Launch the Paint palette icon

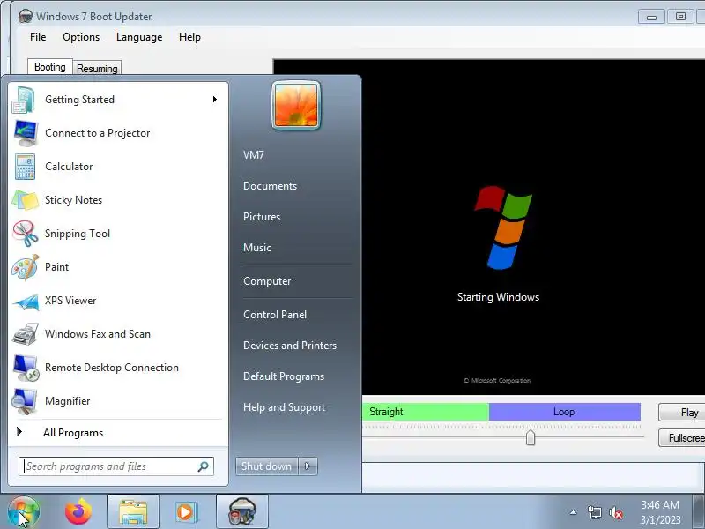point(25,267)
